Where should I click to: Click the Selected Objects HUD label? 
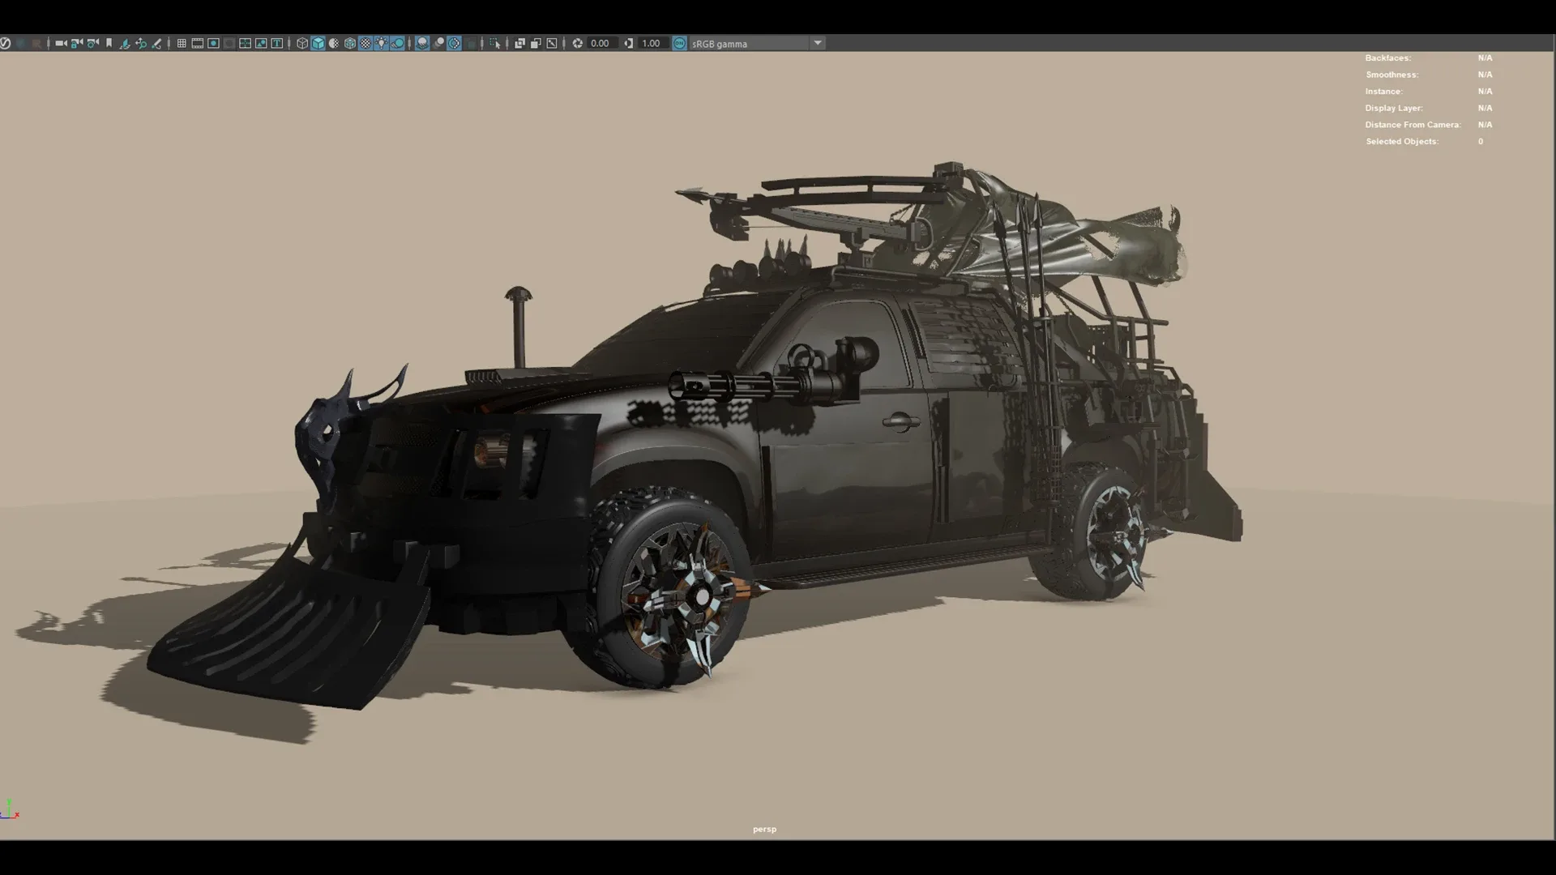click(1402, 141)
